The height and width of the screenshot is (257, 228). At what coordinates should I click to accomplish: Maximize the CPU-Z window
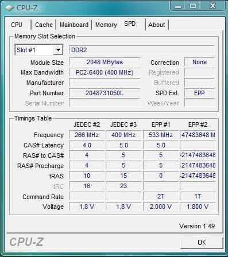click(x=193, y=6)
